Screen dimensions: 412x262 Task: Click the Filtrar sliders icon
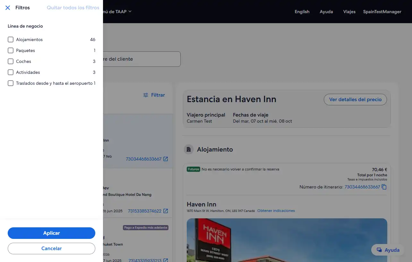click(146, 95)
